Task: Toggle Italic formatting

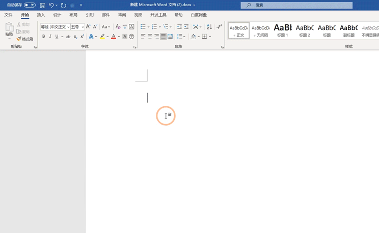Action: [50, 37]
